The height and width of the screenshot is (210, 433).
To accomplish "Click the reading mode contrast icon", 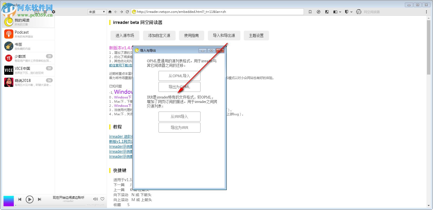I will pyautogui.click(x=327, y=12).
